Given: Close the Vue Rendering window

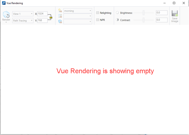Looking at the screenshot, I should pos(184,3).
